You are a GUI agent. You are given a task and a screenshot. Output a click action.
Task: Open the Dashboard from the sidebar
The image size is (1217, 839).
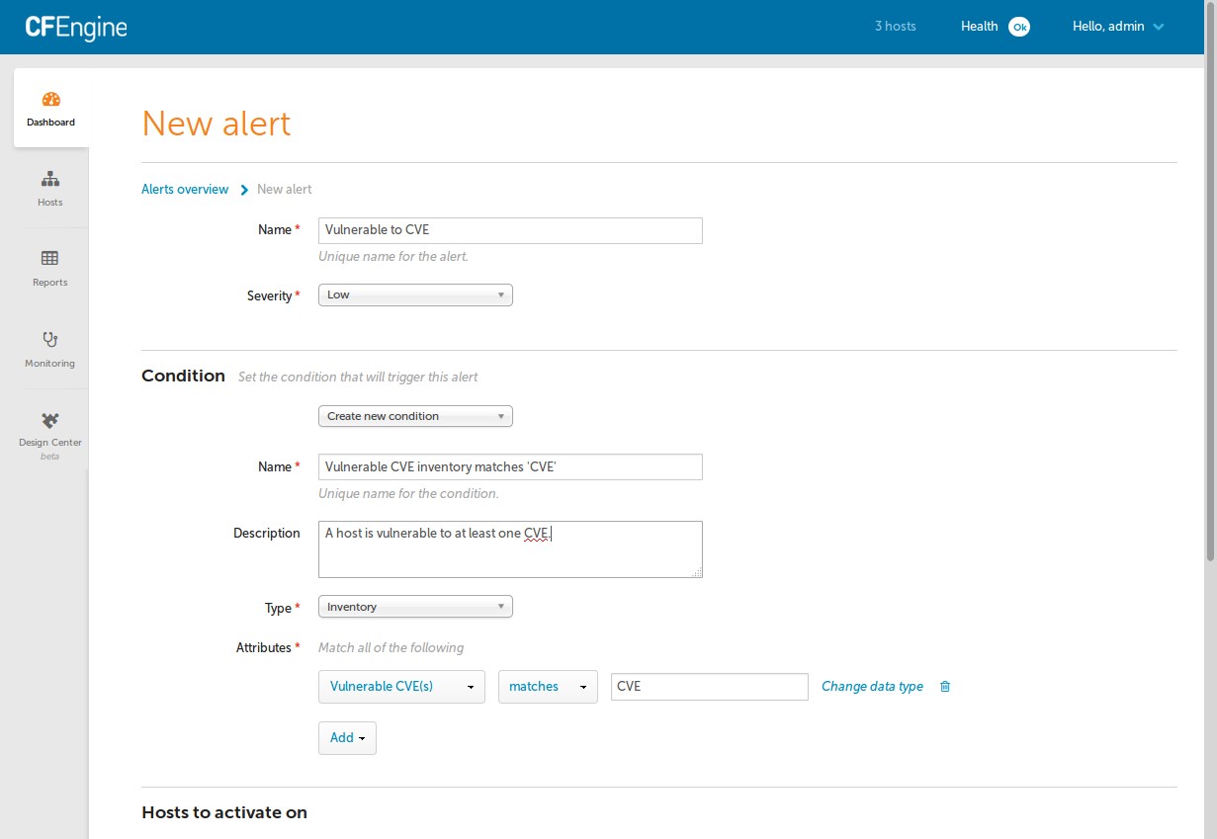[49, 107]
